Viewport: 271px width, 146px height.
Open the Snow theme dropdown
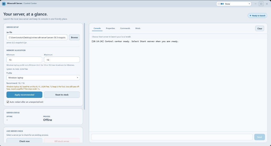pos(234,4)
